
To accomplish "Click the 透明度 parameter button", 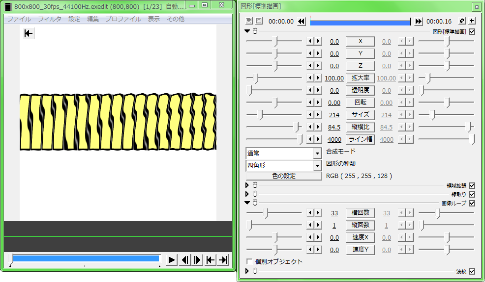I will (x=361, y=90).
